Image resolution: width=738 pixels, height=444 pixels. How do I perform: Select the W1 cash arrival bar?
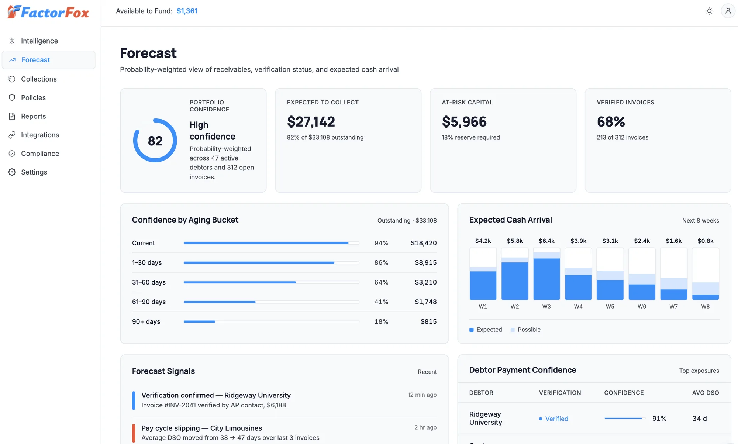pos(483,274)
